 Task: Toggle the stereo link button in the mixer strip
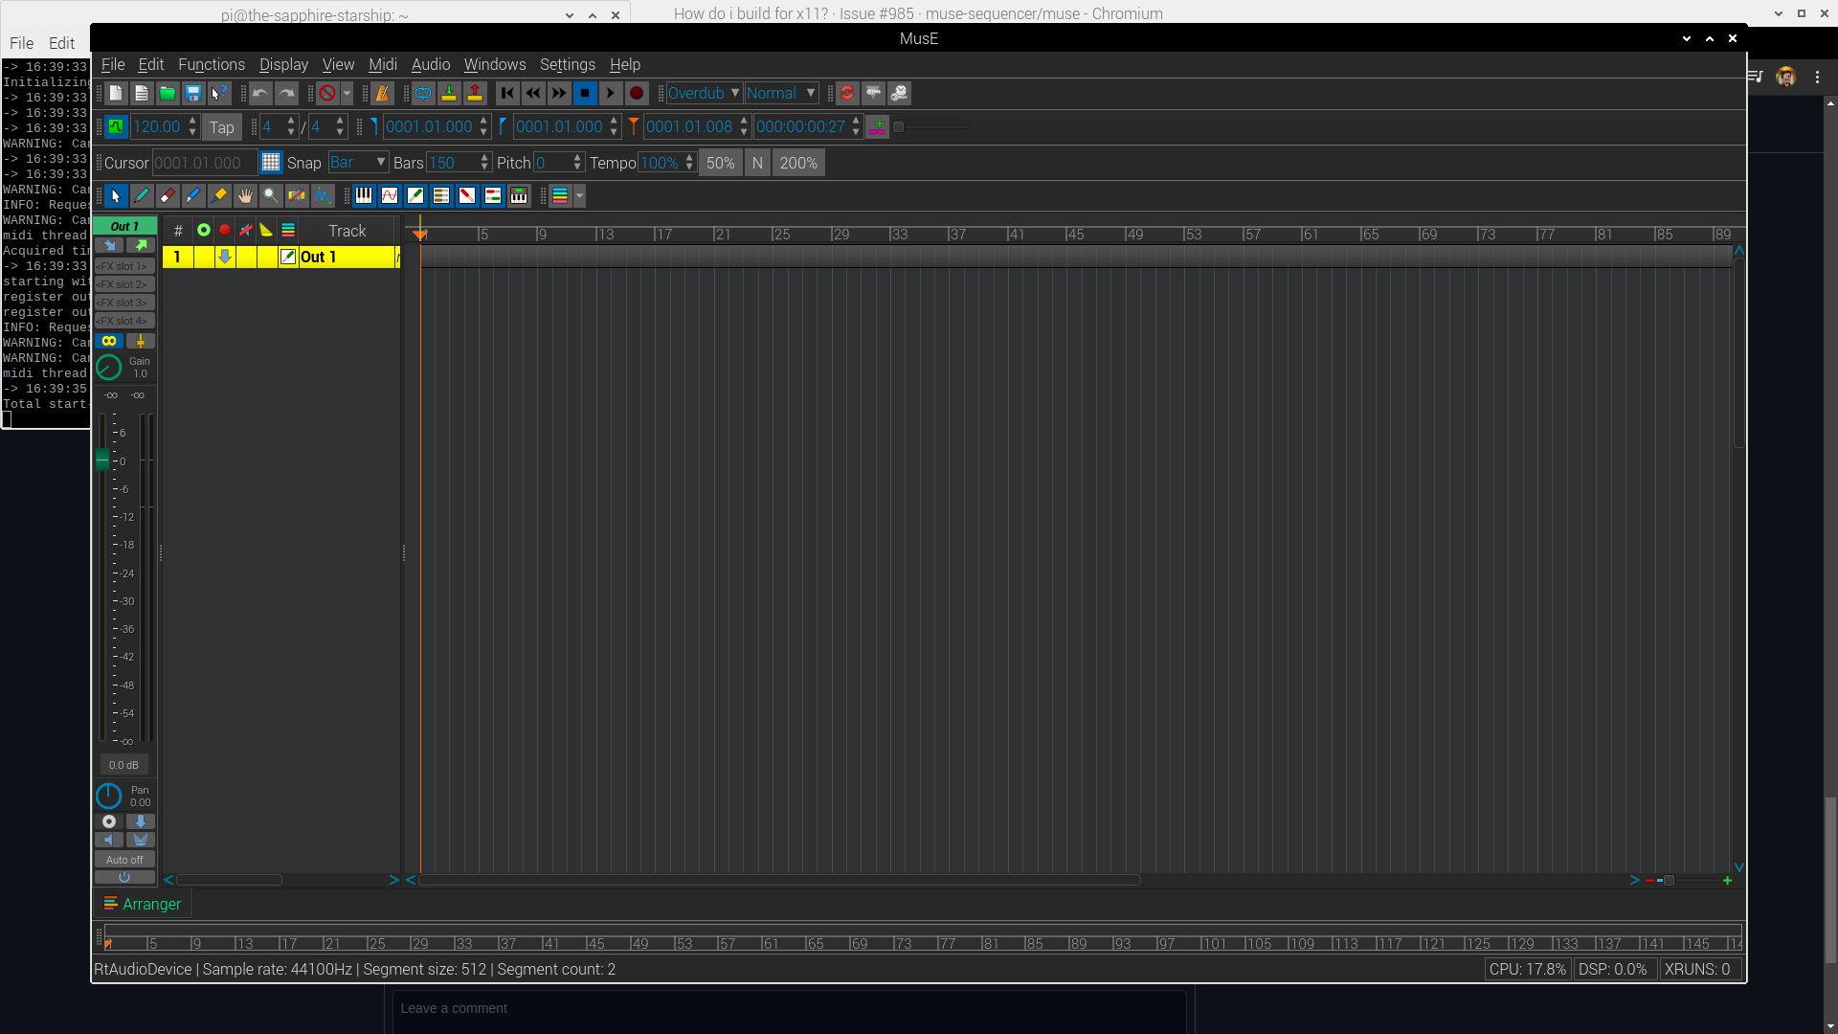(x=109, y=341)
